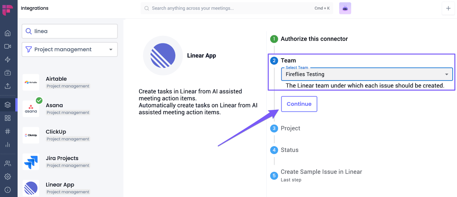Select the ClickUp integration name
This screenshot has width=457, height=197.
point(56,132)
